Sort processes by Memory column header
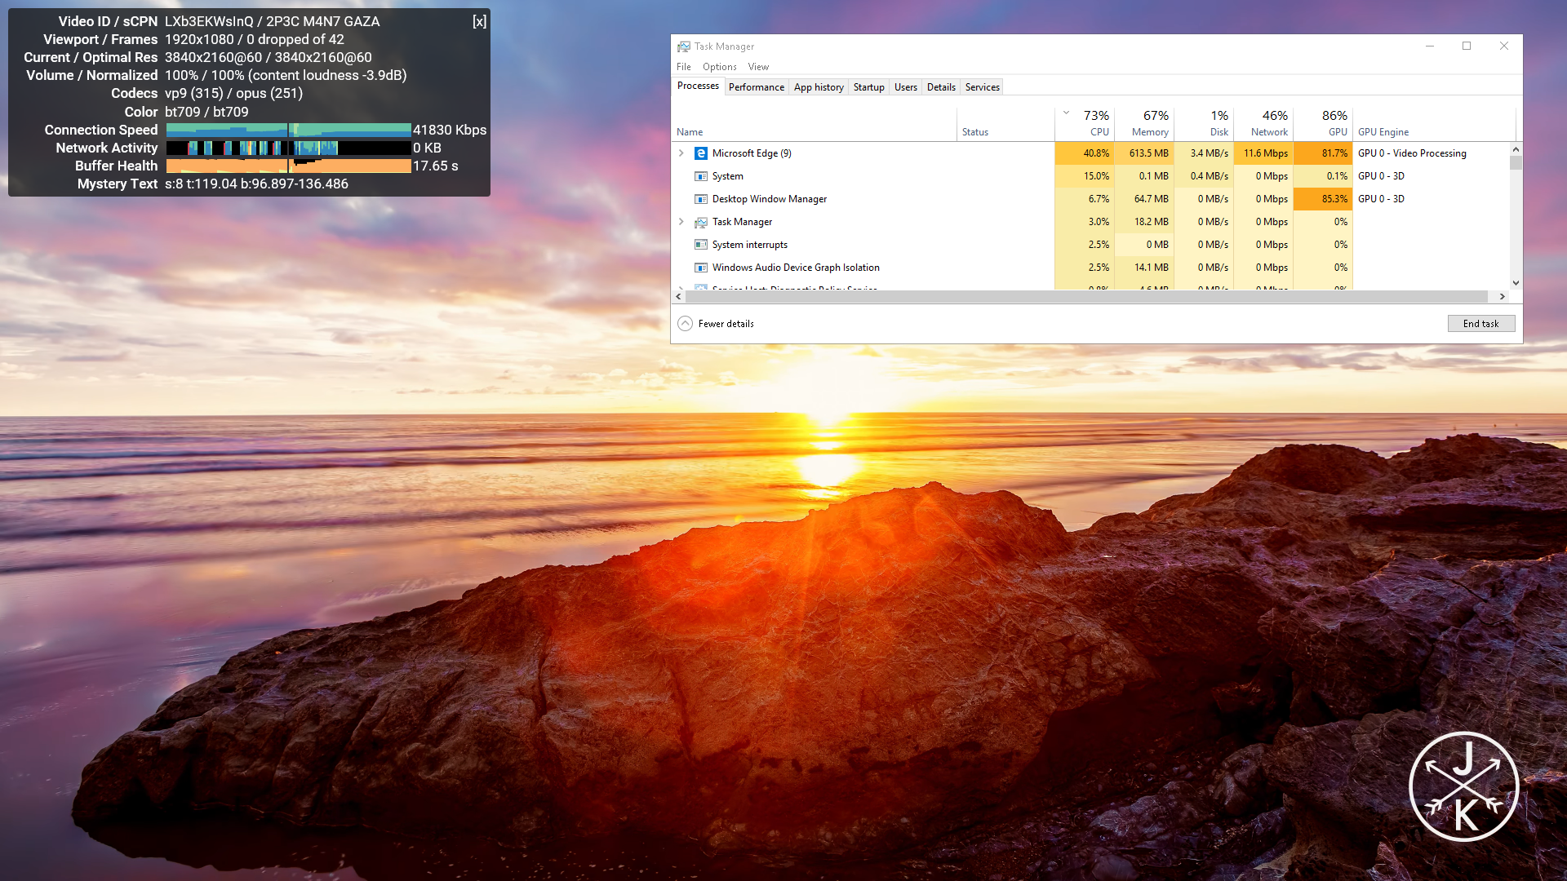 [1144, 123]
